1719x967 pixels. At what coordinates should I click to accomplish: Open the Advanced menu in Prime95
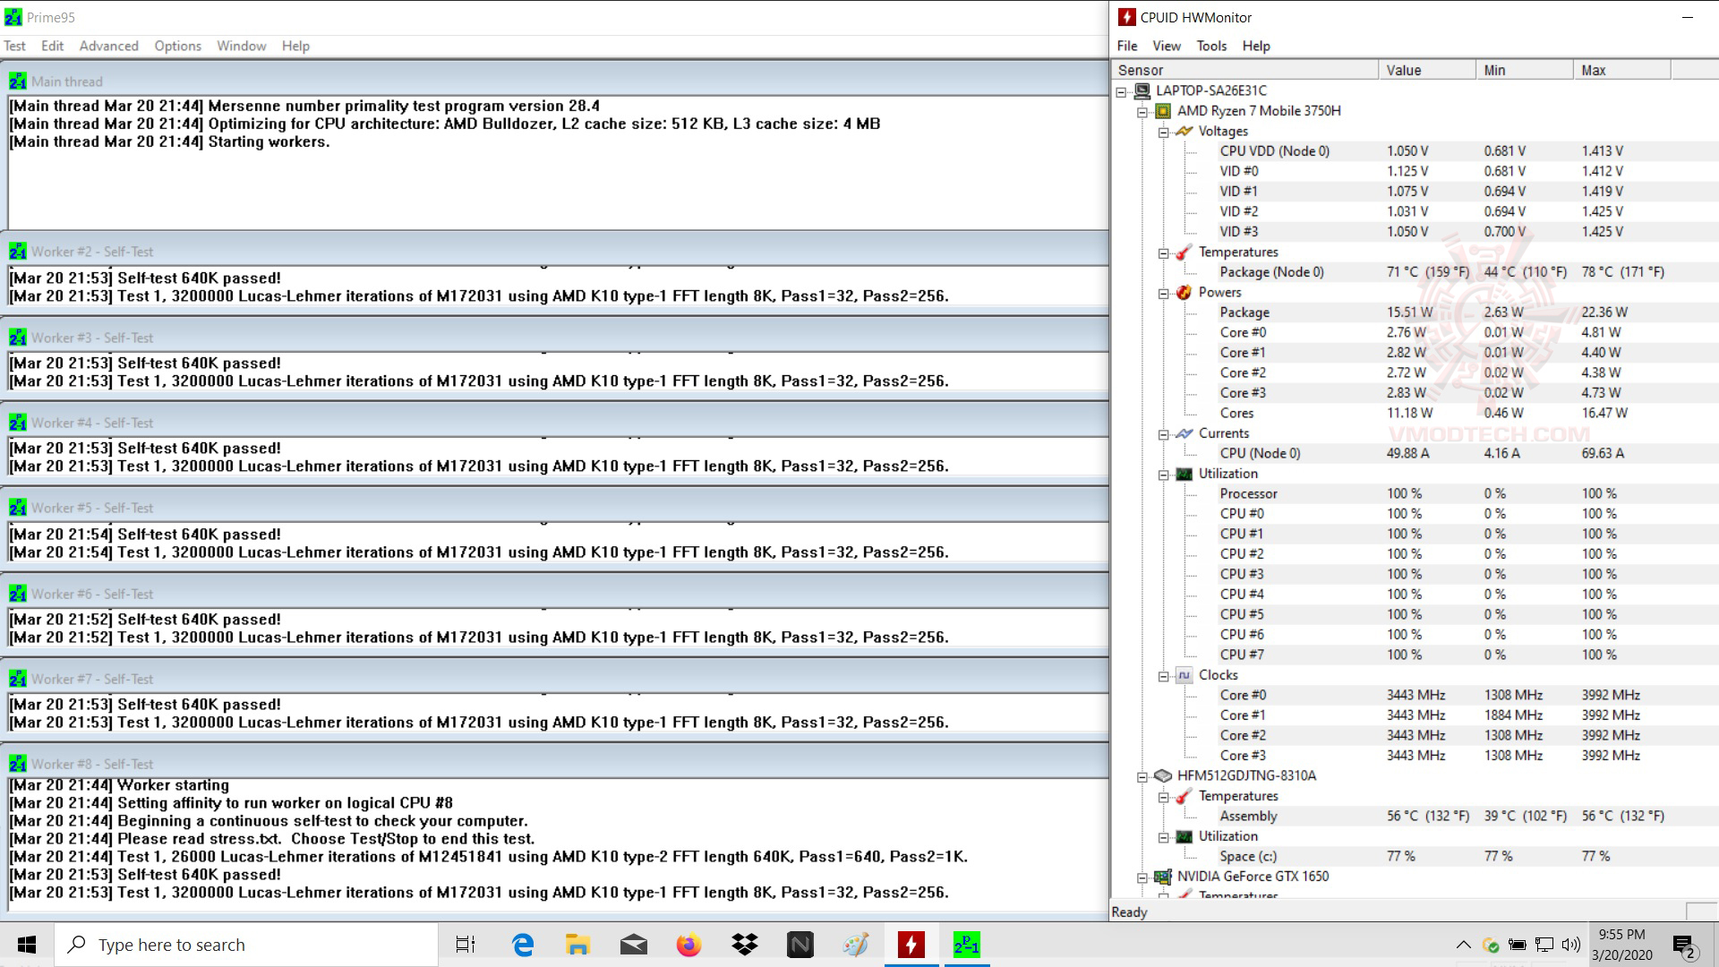pyautogui.click(x=108, y=46)
